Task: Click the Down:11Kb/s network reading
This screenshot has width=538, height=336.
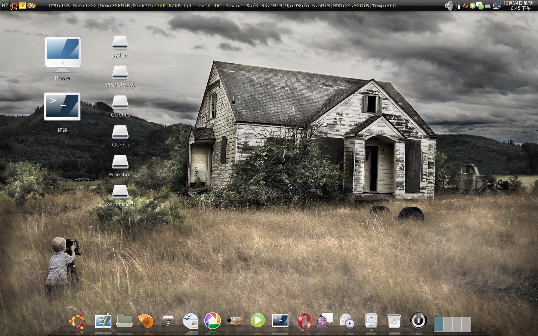Action: coord(242,6)
